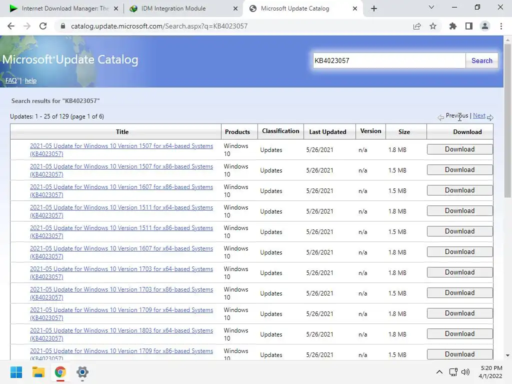
Task: Open Version 1607 x64 update link
Action: coord(121,252)
